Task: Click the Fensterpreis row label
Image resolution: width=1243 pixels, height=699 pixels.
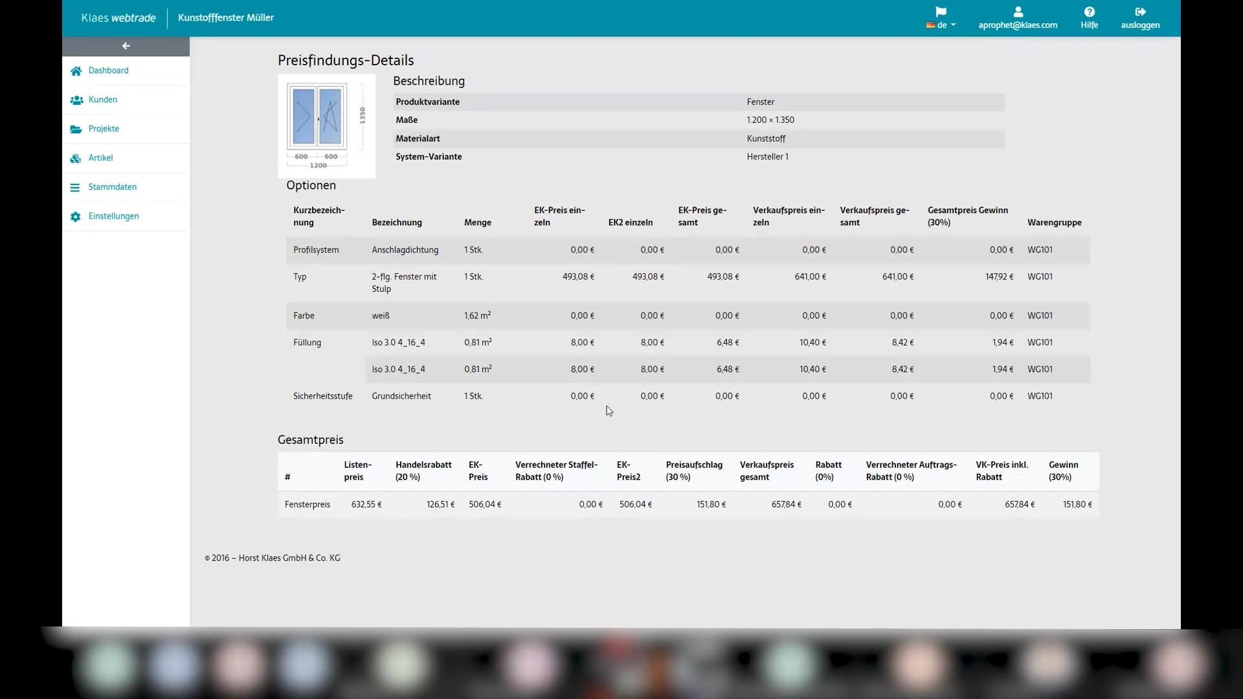Action: 308,504
